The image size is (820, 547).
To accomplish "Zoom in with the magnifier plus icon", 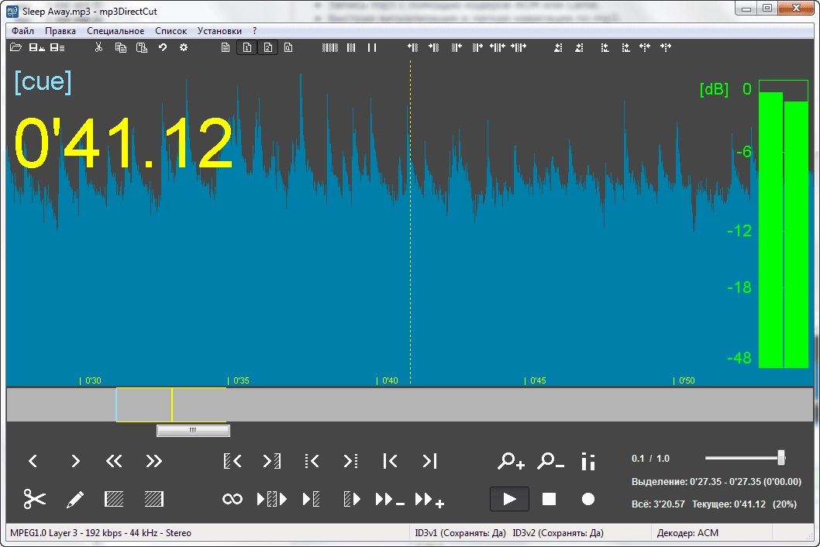I will (x=511, y=461).
